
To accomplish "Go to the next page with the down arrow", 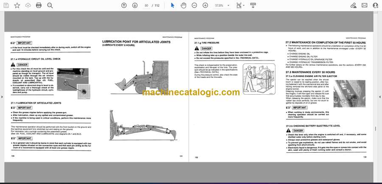I will 135,5.
